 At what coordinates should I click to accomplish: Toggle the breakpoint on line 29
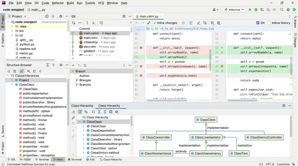pos(141,76)
